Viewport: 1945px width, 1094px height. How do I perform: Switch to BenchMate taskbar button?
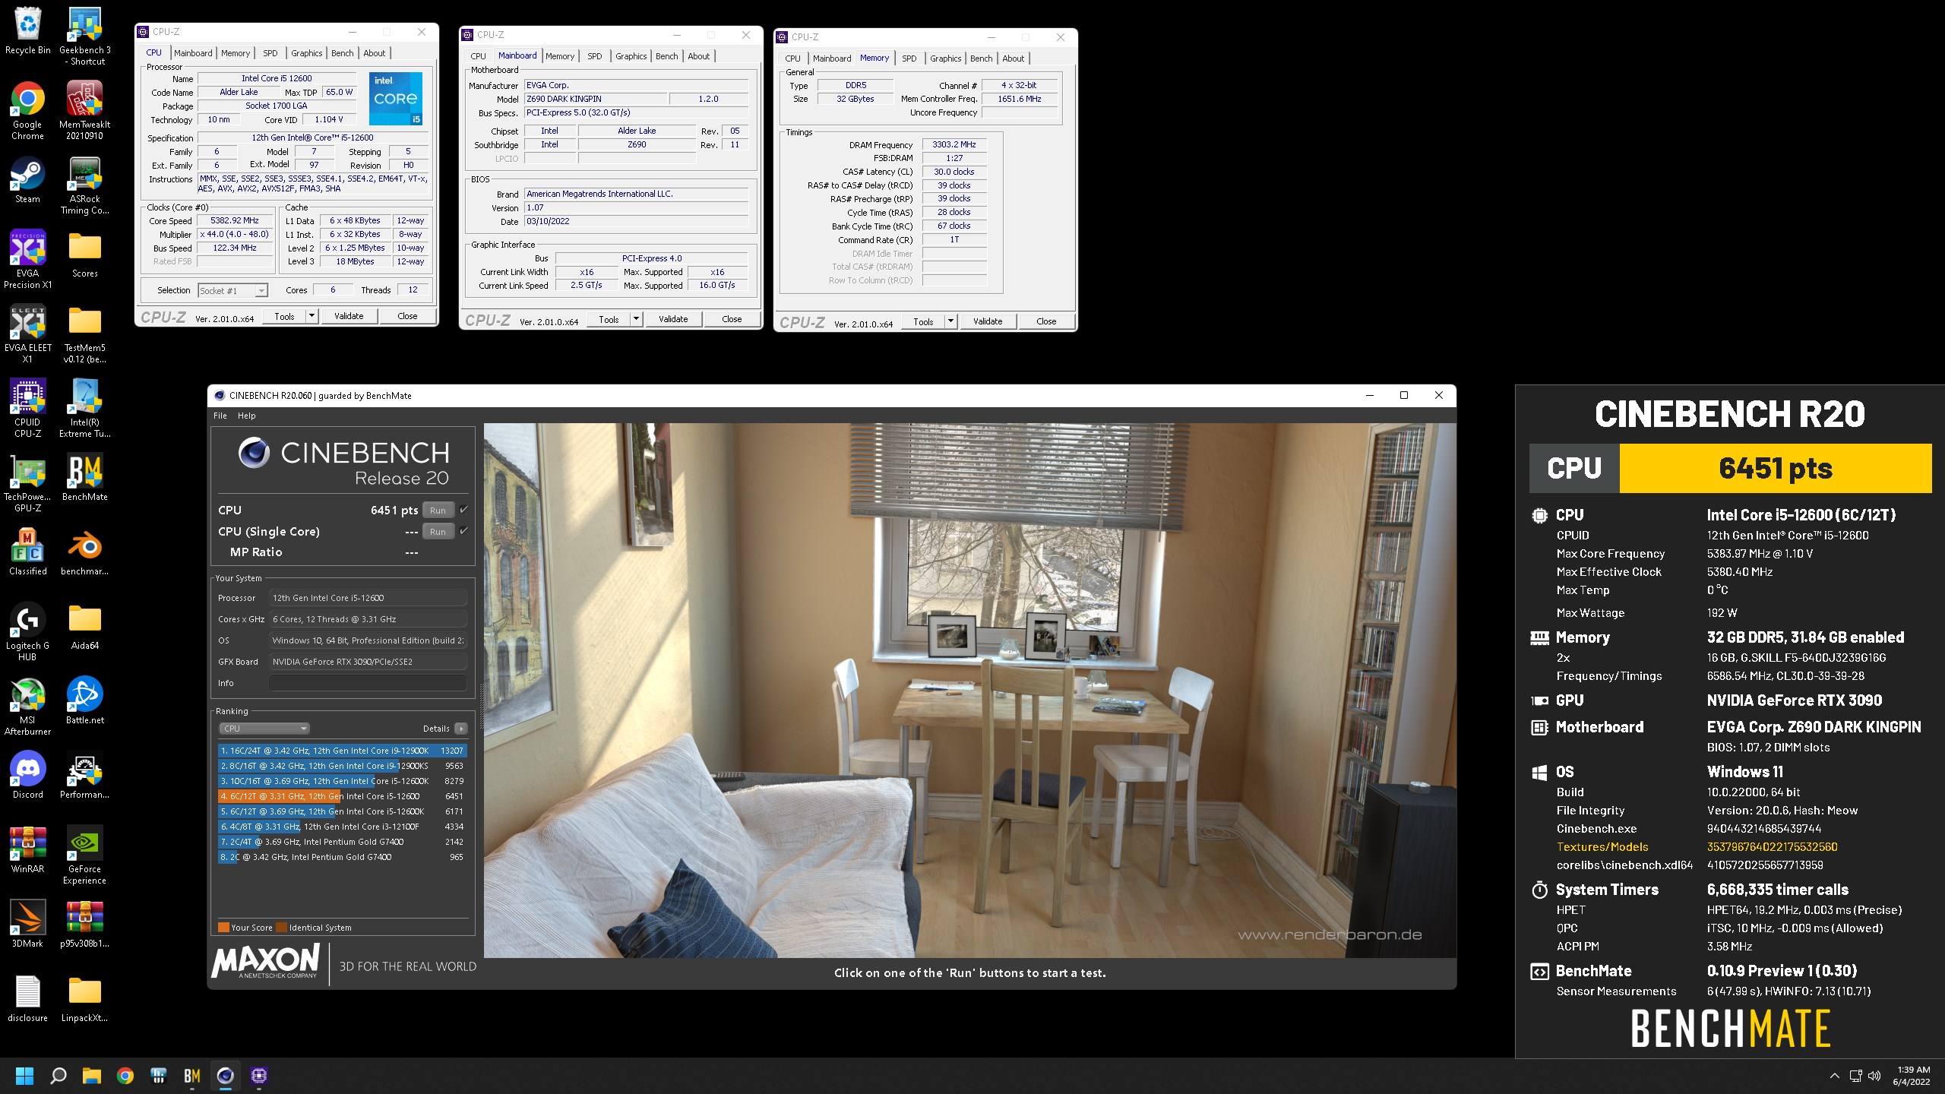coord(192,1076)
